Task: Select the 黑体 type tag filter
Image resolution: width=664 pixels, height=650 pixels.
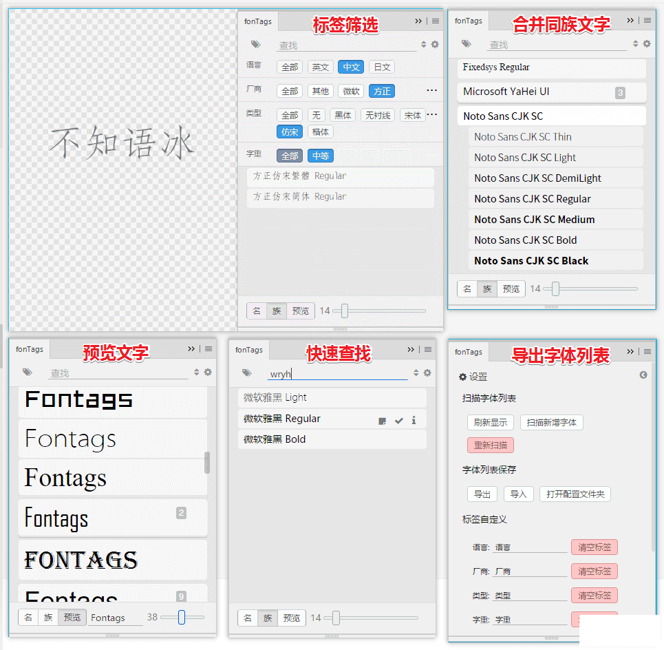Action: click(x=343, y=115)
